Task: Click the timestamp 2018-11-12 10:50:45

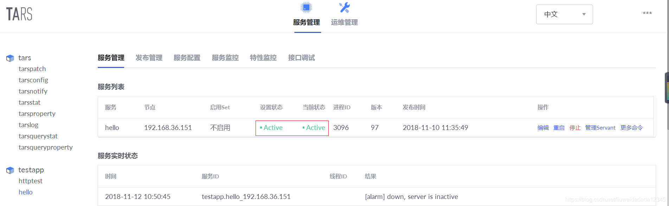Action: [138, 197]
